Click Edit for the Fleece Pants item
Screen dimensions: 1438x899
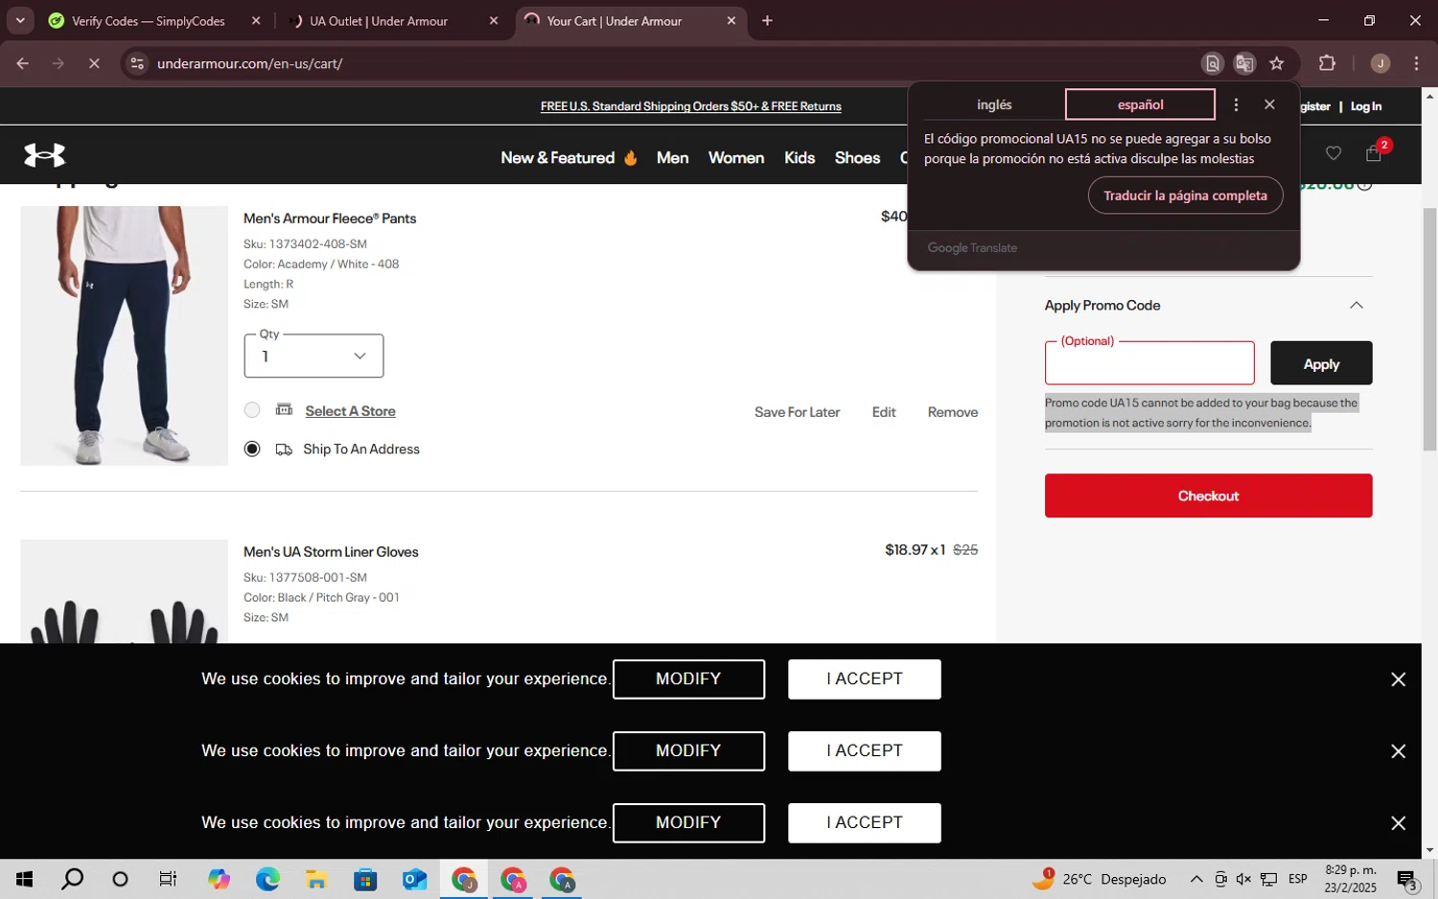tap(884, 412)
